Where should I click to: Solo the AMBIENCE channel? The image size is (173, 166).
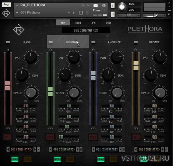[x=93, y=137]
